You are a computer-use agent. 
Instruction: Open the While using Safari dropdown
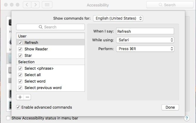click(x=145, y=40)
